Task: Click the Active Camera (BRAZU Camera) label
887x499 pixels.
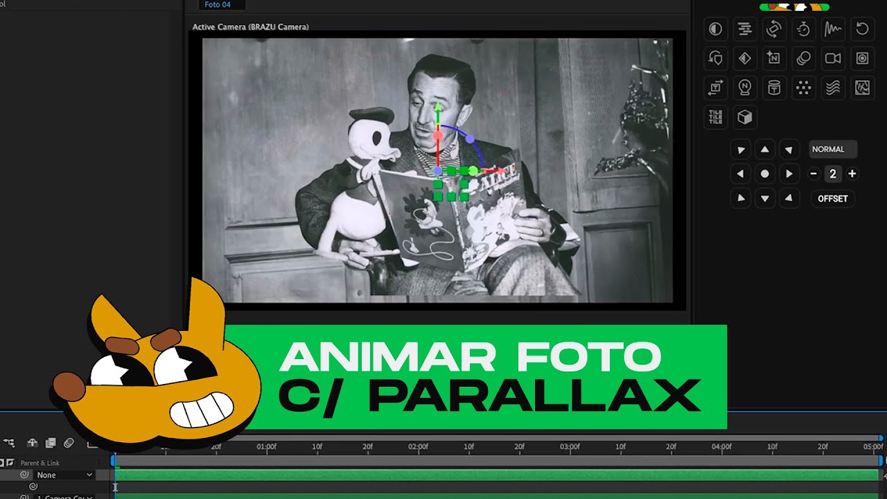Action: pyautogui.click(x=250, y=27)
